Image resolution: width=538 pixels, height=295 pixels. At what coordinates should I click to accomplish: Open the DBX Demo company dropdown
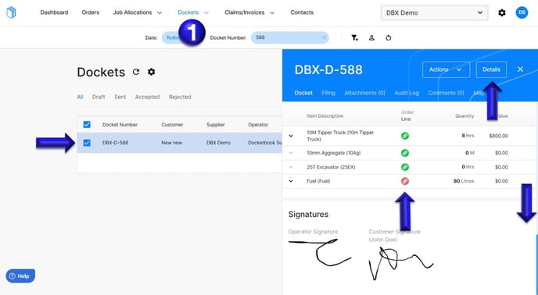pos(434,12)
